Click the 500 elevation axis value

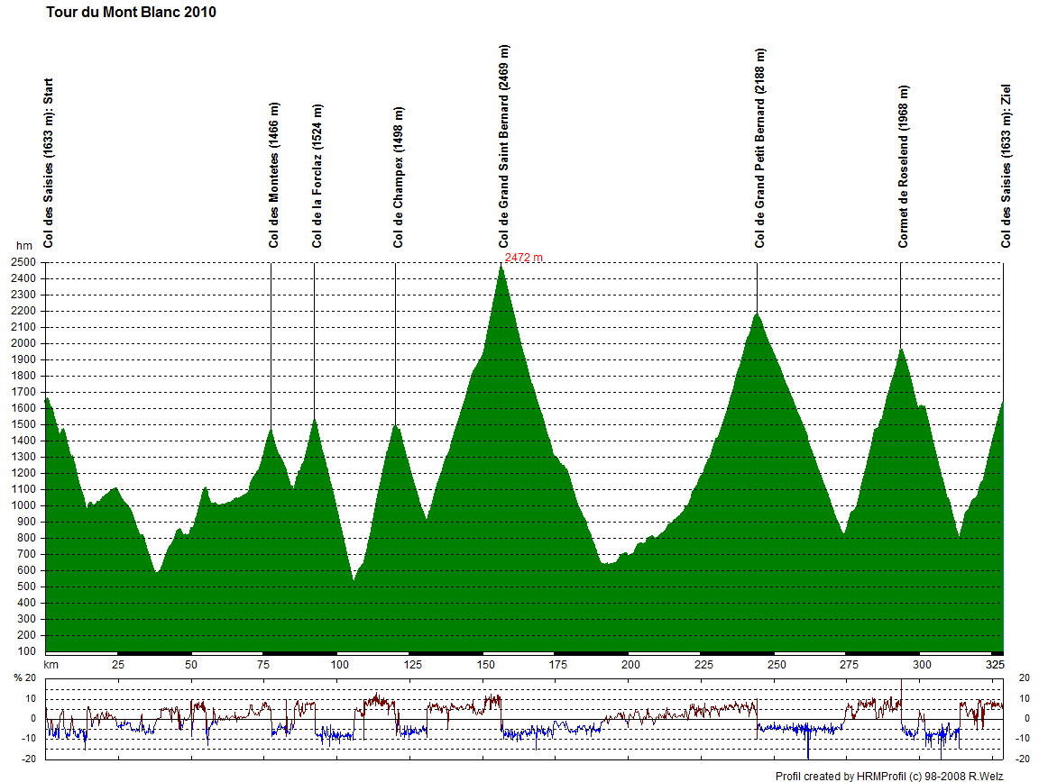(x=27, y=586)
